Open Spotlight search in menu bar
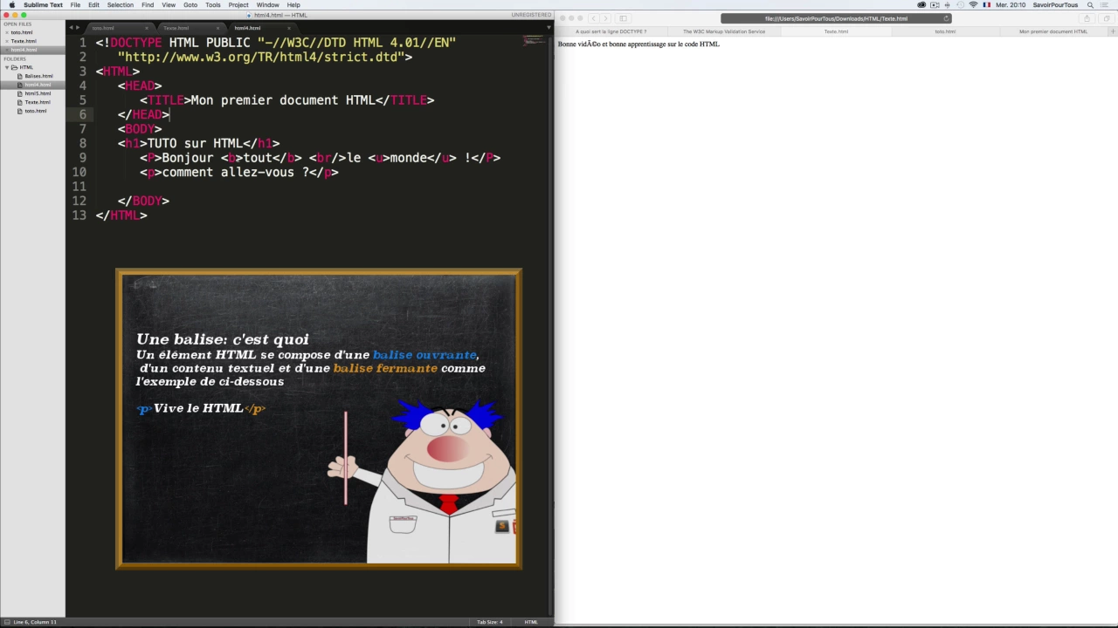 tap(1090, 5)
